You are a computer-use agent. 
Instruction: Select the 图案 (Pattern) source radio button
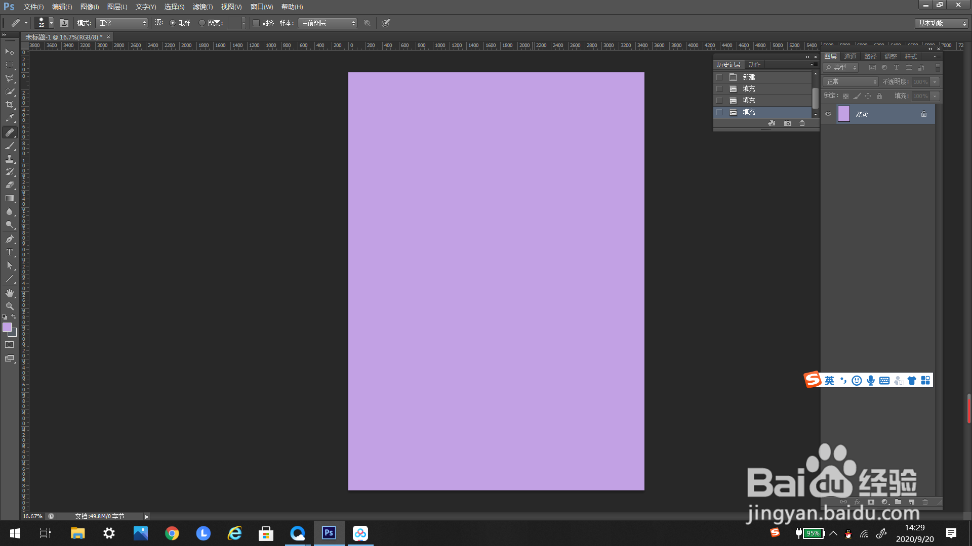click(202, 23)
